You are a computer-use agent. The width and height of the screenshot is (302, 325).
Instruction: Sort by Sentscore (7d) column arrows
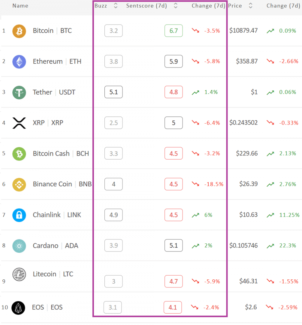(175, 6)
